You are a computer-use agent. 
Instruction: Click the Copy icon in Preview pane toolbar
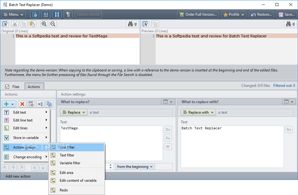(x=155, y=24)
